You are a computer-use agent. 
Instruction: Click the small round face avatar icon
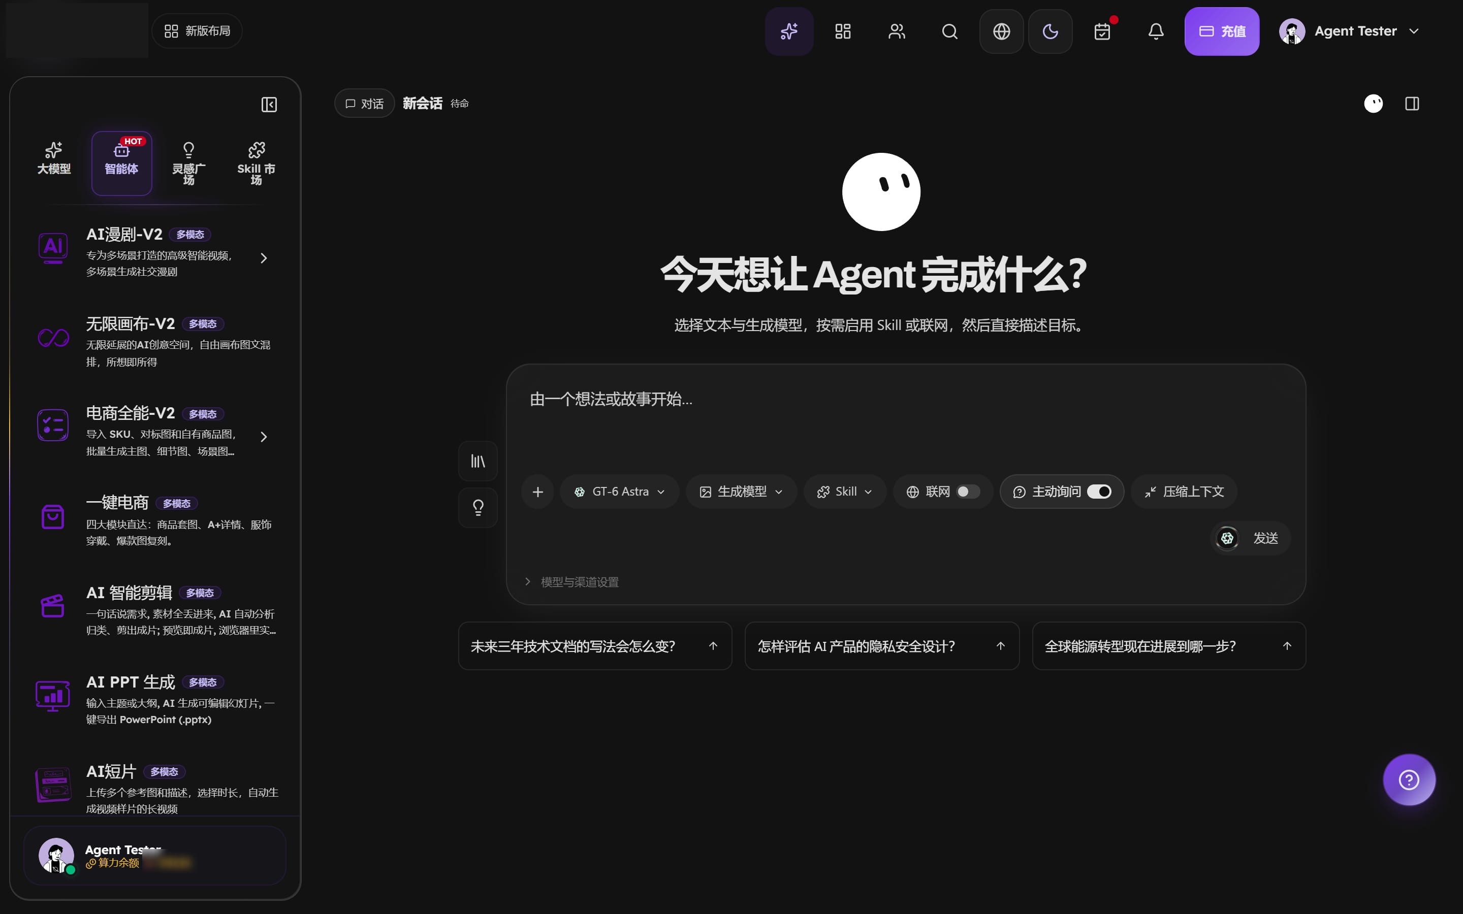pos(1374,104)
